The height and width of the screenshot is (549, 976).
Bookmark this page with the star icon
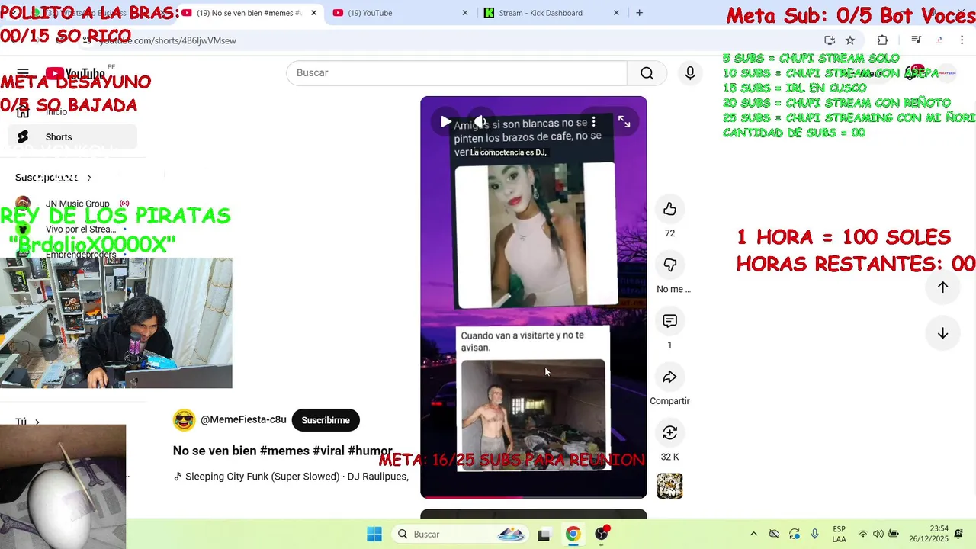[x=850, y=40]
